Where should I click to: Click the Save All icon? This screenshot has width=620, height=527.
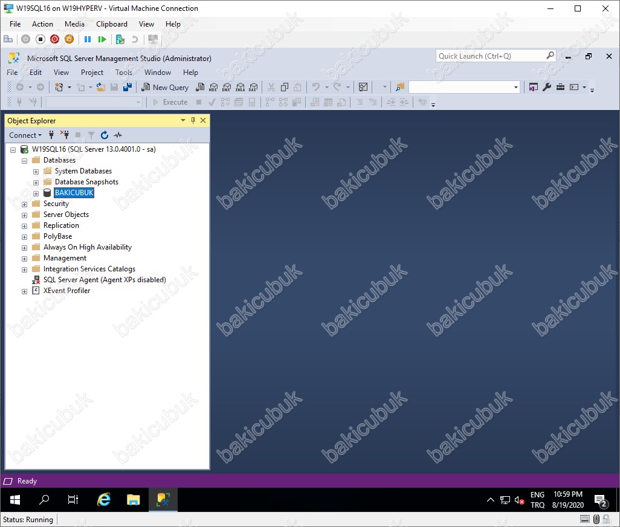[128, 88]
